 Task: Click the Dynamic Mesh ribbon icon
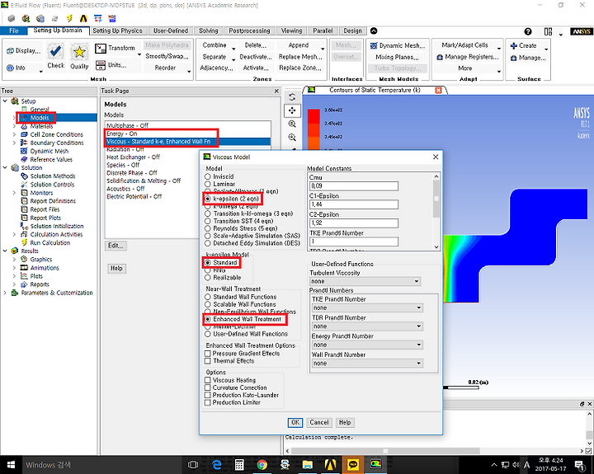[x=374, y=45]
